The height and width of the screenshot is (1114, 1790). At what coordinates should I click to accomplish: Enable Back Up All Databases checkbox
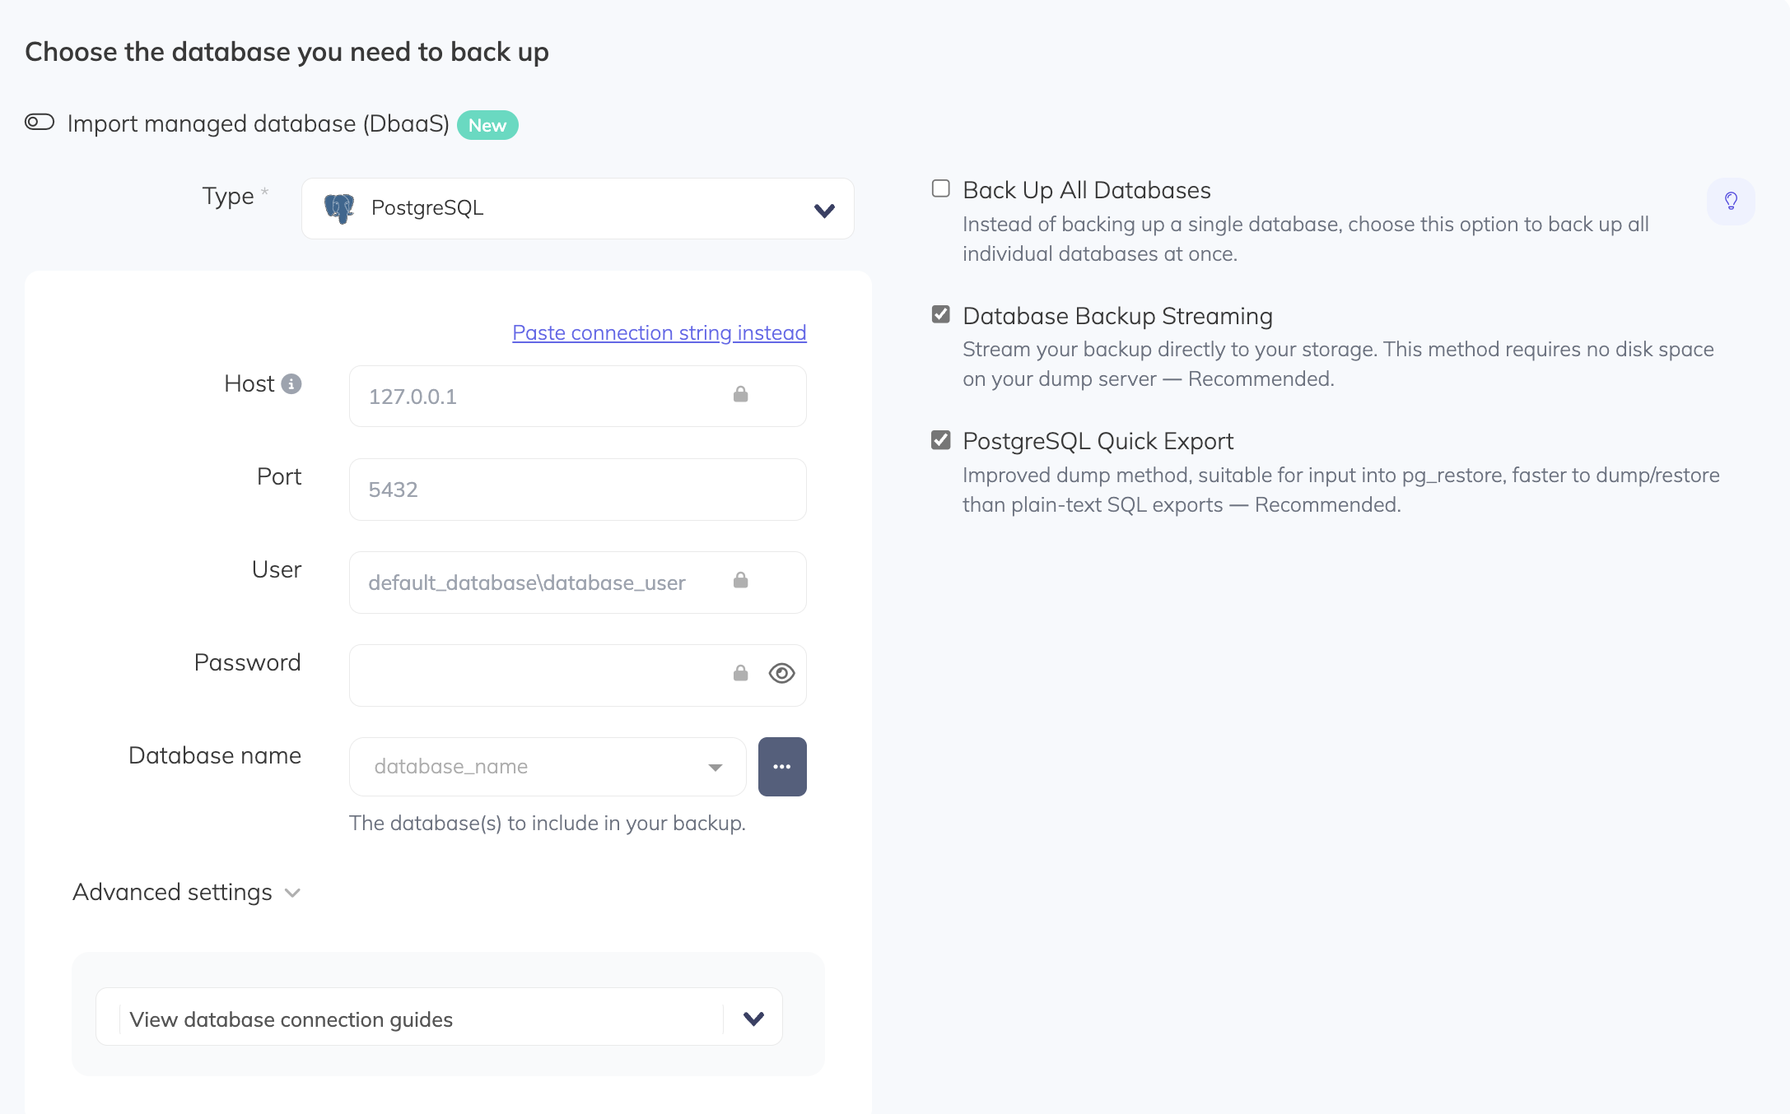coord(941,189)
